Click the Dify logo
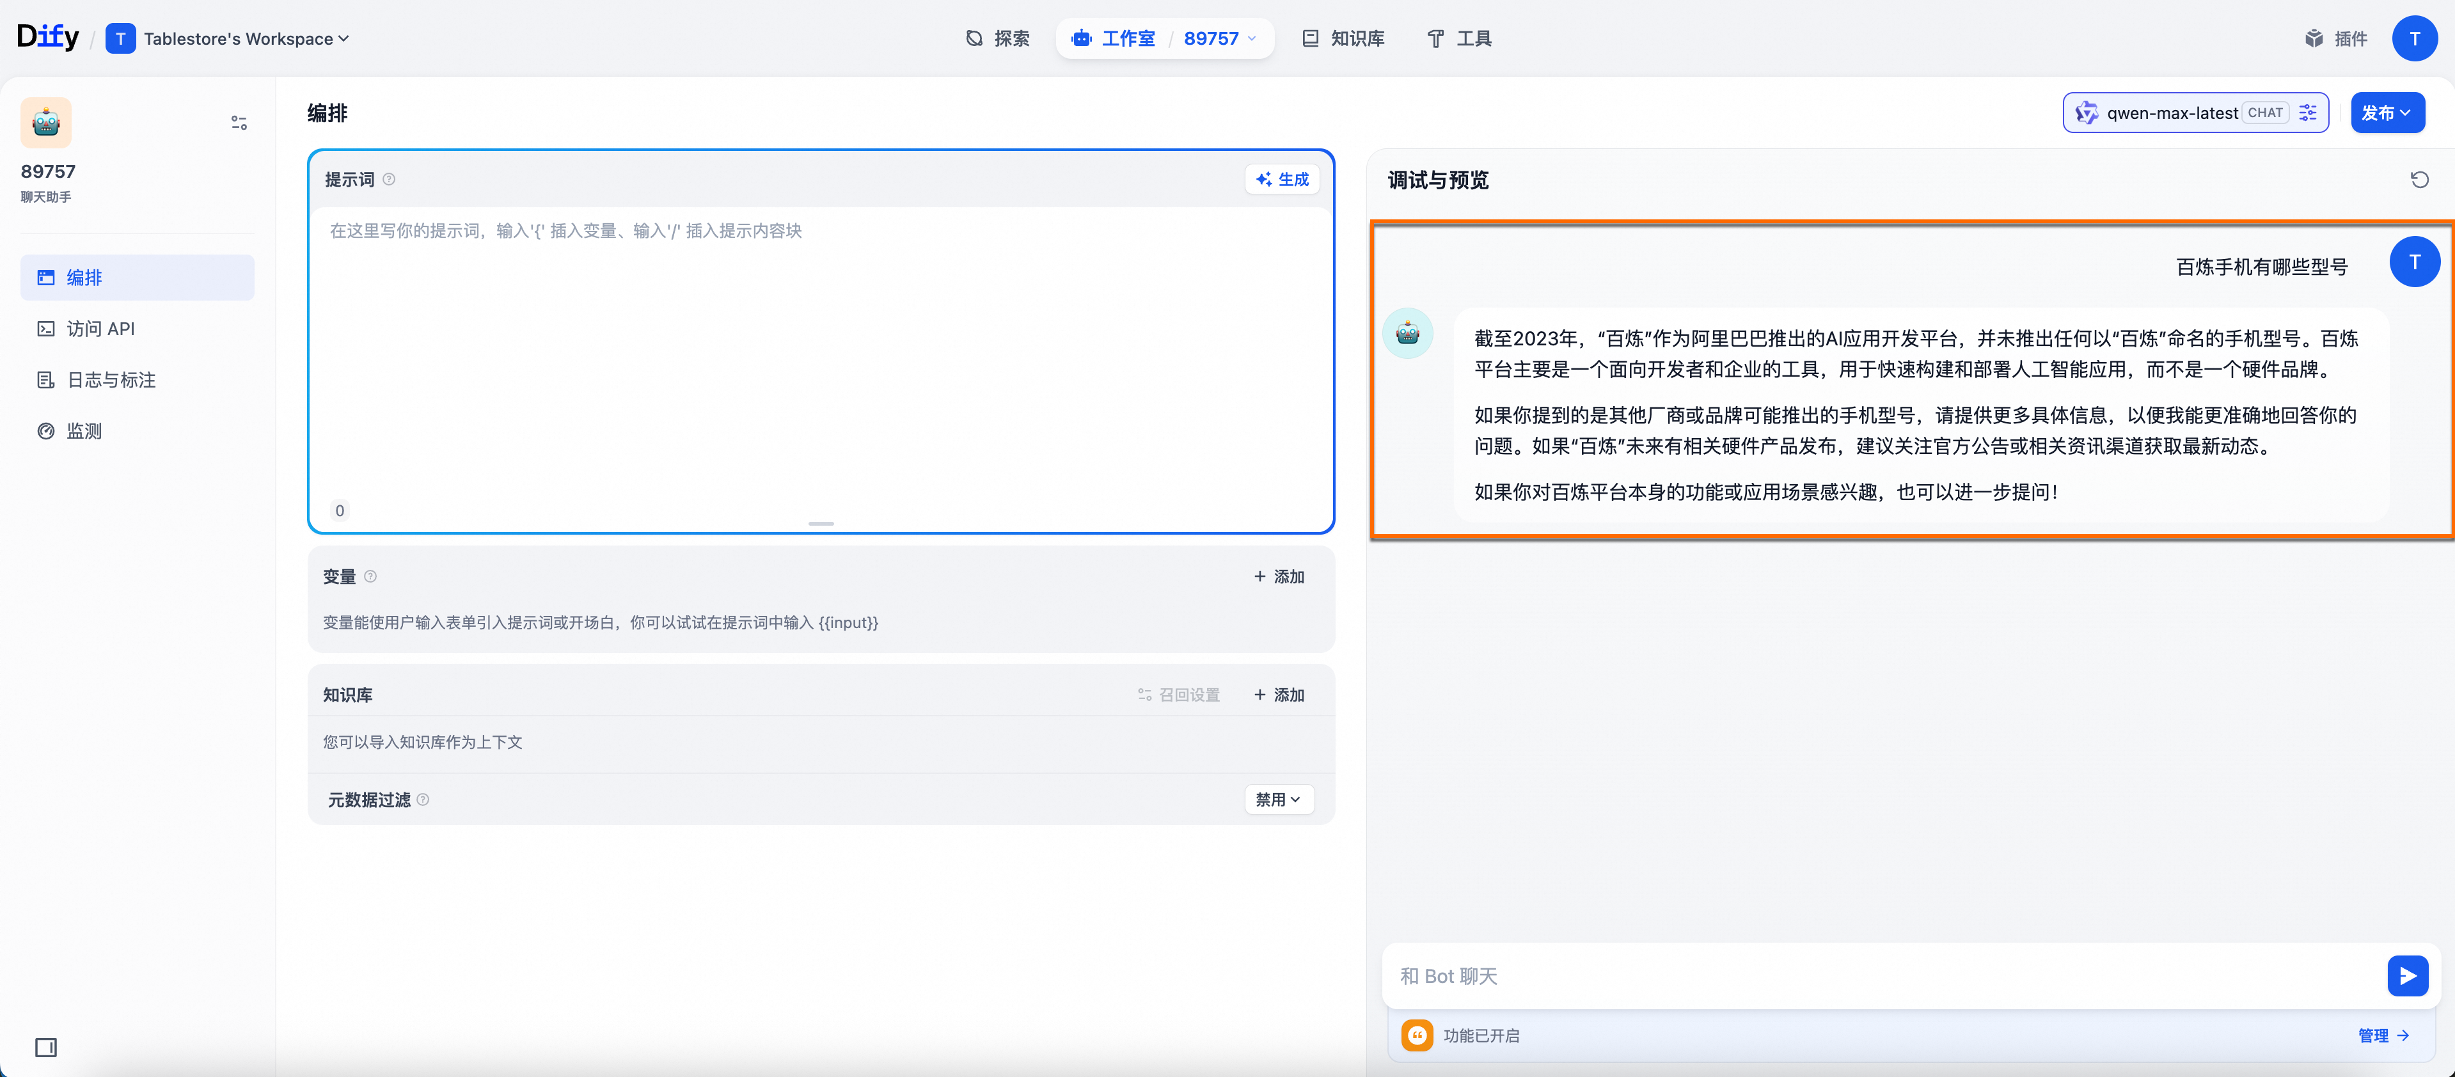This screenshot has width=2455, height=1077. [x=47, y=37]
